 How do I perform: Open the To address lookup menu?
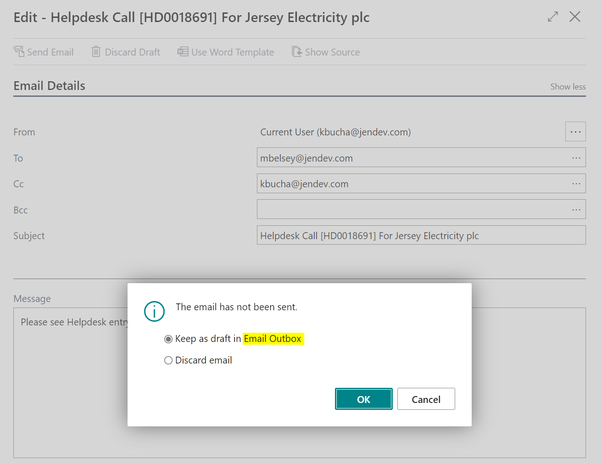tap(576, 158)
